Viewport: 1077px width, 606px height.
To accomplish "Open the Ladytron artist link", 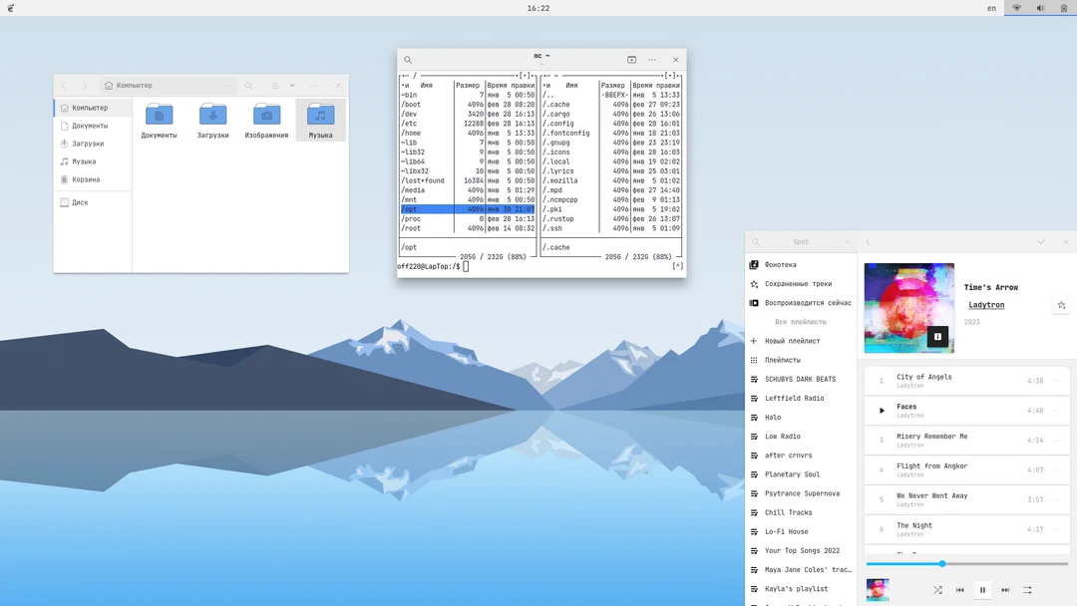I will point(985,304).
